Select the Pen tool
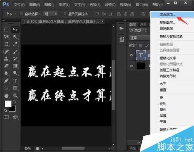Screen dimensions: 194x152 click(x=6, y=81)
